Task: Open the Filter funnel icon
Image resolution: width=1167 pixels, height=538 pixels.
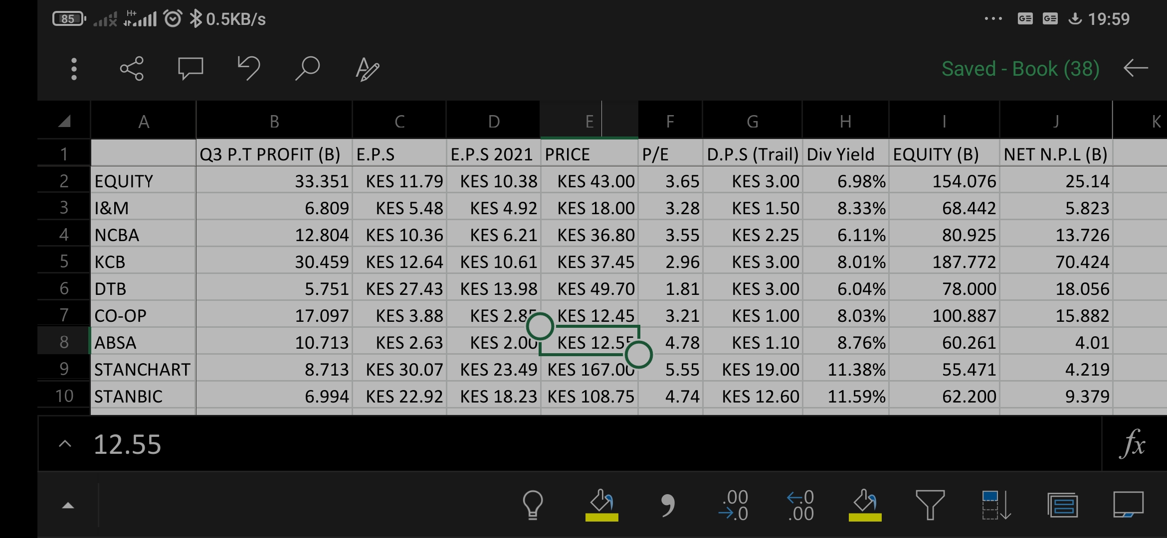Action: pos(930,505)
